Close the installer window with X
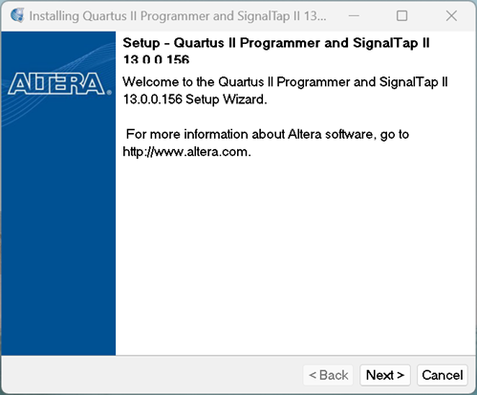This screenshot has height=395, width=477. [451, 15]
